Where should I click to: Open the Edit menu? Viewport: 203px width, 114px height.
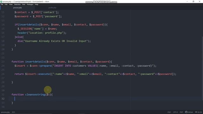(6, 4)
